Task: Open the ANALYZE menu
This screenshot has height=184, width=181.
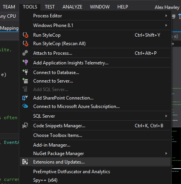Action: [x=72, y=7]
